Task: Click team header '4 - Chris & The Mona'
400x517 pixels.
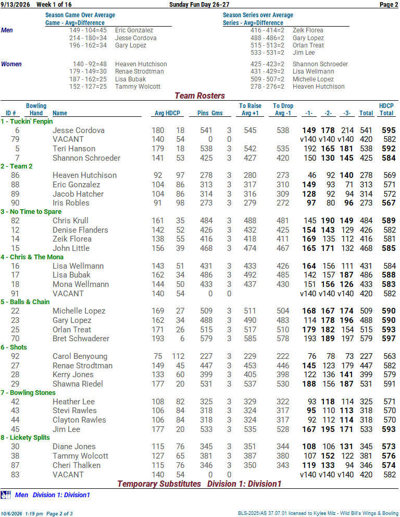Action: coord(32,257)
